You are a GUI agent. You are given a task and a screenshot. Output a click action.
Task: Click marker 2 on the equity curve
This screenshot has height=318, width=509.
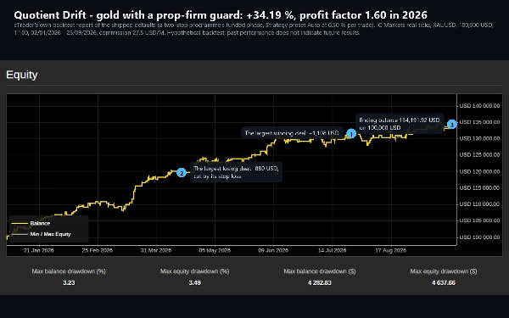pyautogui.click(x=182, y=173)
